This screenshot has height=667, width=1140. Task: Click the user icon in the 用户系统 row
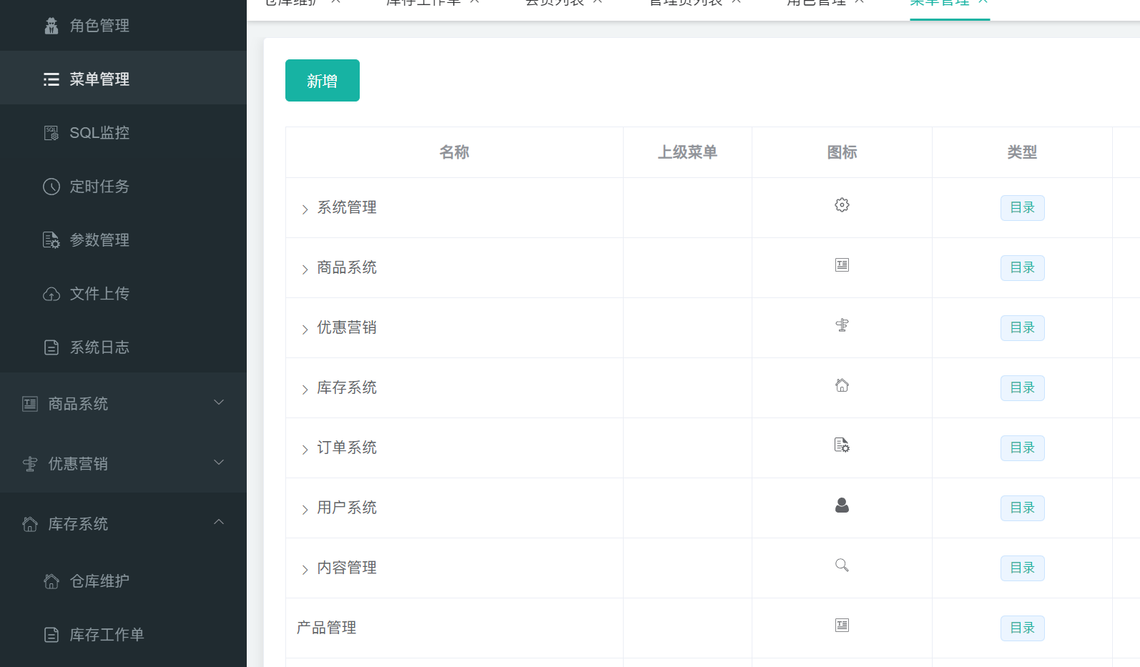842,505
